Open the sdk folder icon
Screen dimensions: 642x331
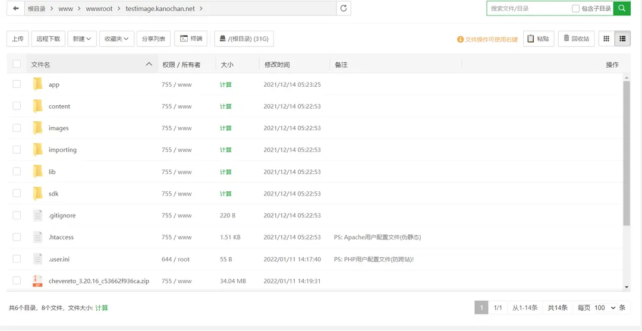point(37,193)
